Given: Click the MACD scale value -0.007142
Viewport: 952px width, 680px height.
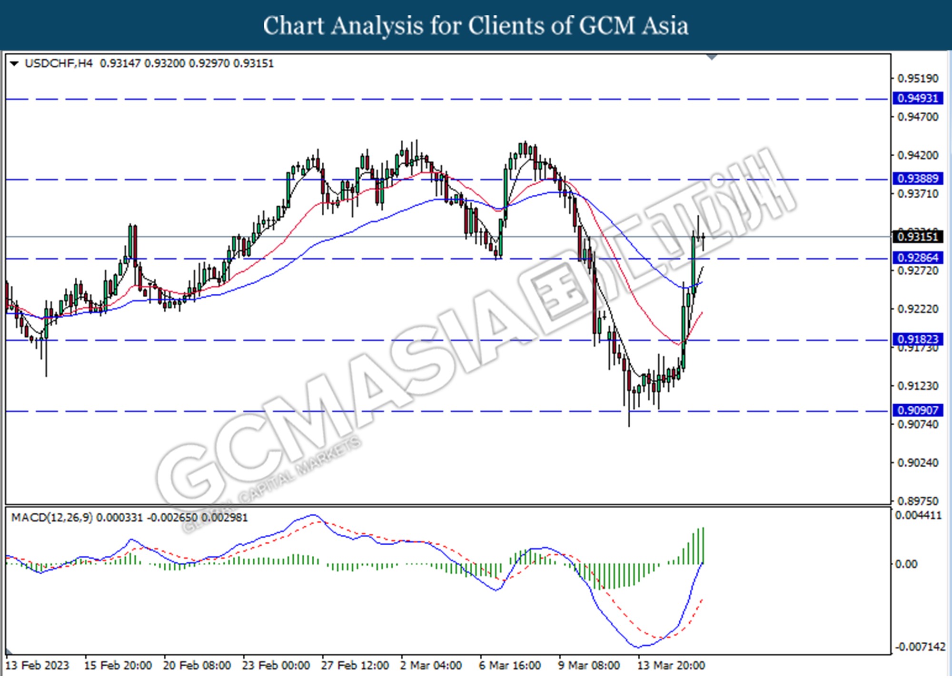Looking at the screenshot, I should pos(920,647).
